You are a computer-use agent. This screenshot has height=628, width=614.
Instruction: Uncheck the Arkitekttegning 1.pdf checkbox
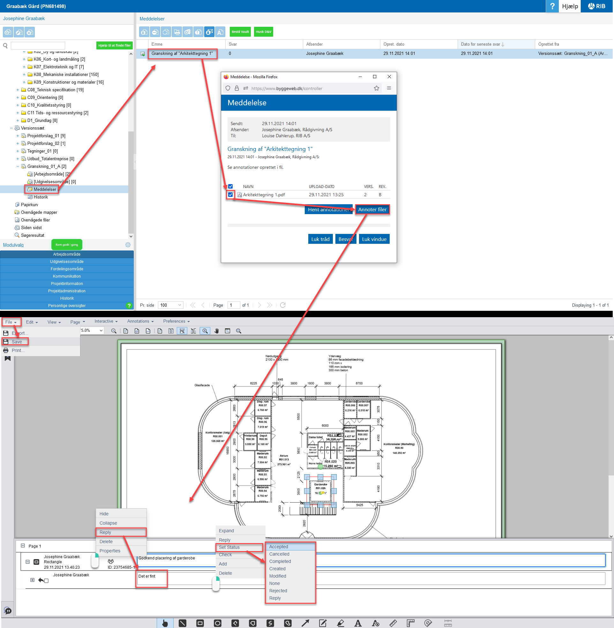tap(230, 194)
